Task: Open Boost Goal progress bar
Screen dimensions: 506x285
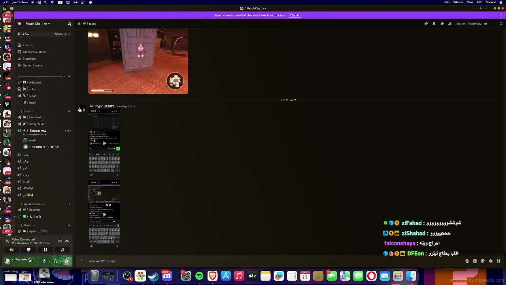Action: 43,34
